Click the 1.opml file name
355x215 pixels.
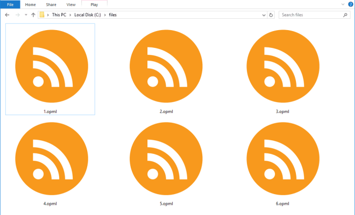[x=50, y=111]
